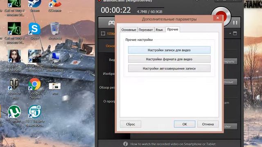This screenshot has width=262, height=147.
Task: Select the Прочие tab
Action: pos(173,29)
